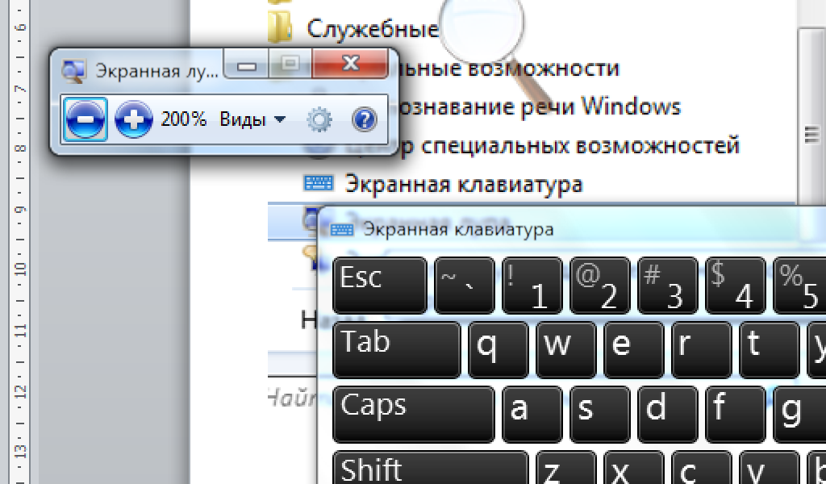Tap the q key on on-screen keyboard
Screen dimensions: 826x484
(x=499, y=350)
